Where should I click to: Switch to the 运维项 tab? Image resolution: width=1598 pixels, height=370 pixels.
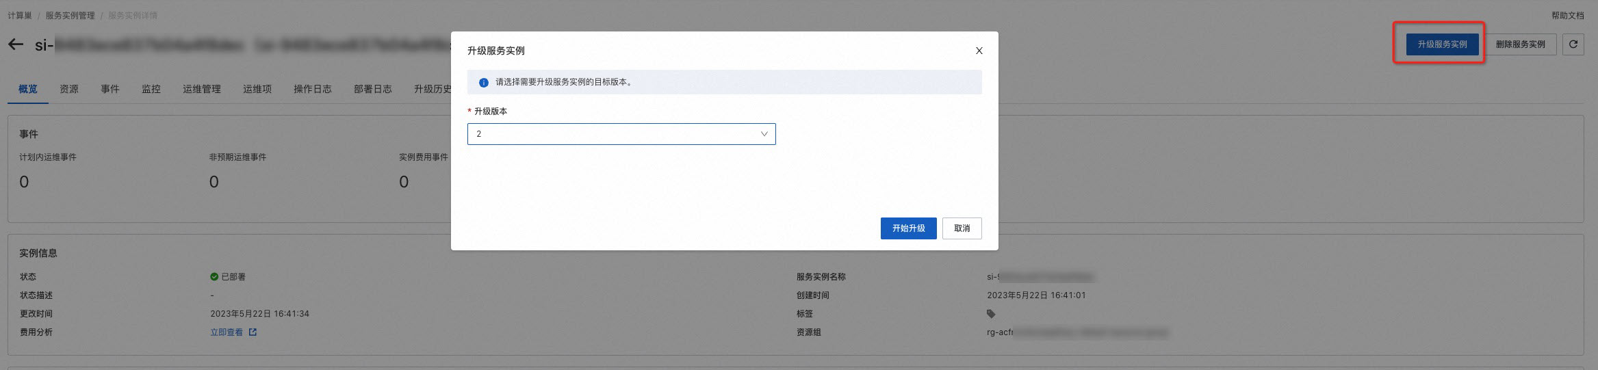click(x=257, y=89)
